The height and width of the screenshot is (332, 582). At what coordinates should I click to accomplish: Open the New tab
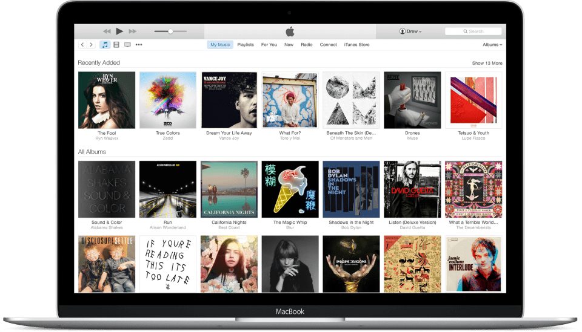point(289,44)
